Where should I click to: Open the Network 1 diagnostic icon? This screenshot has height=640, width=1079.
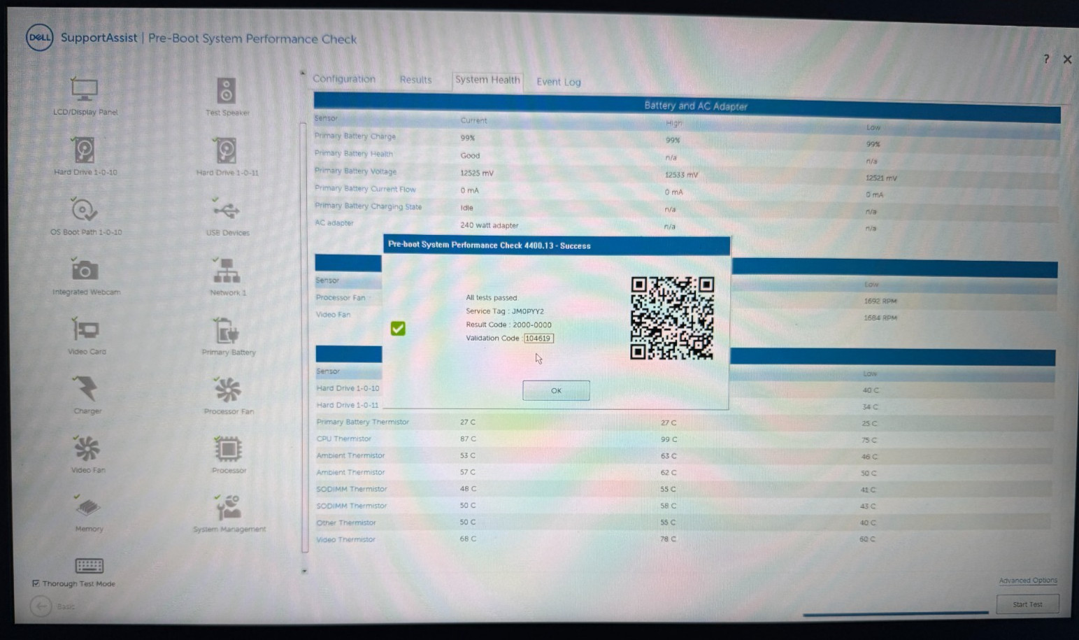point(226,270)
